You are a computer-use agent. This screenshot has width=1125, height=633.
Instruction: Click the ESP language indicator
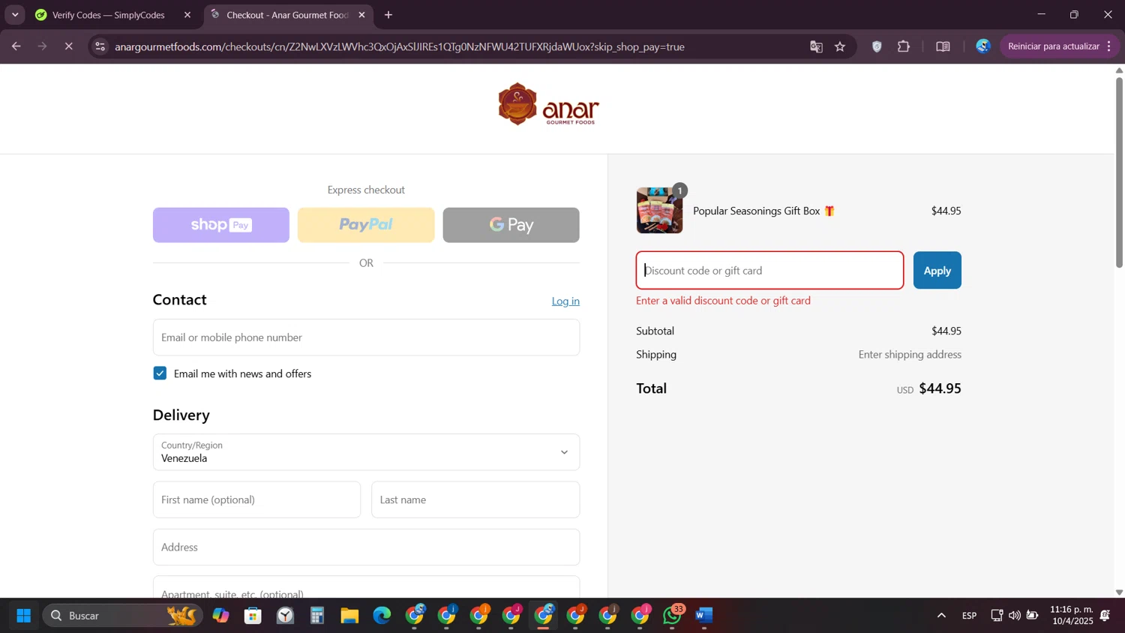point(969,616)
